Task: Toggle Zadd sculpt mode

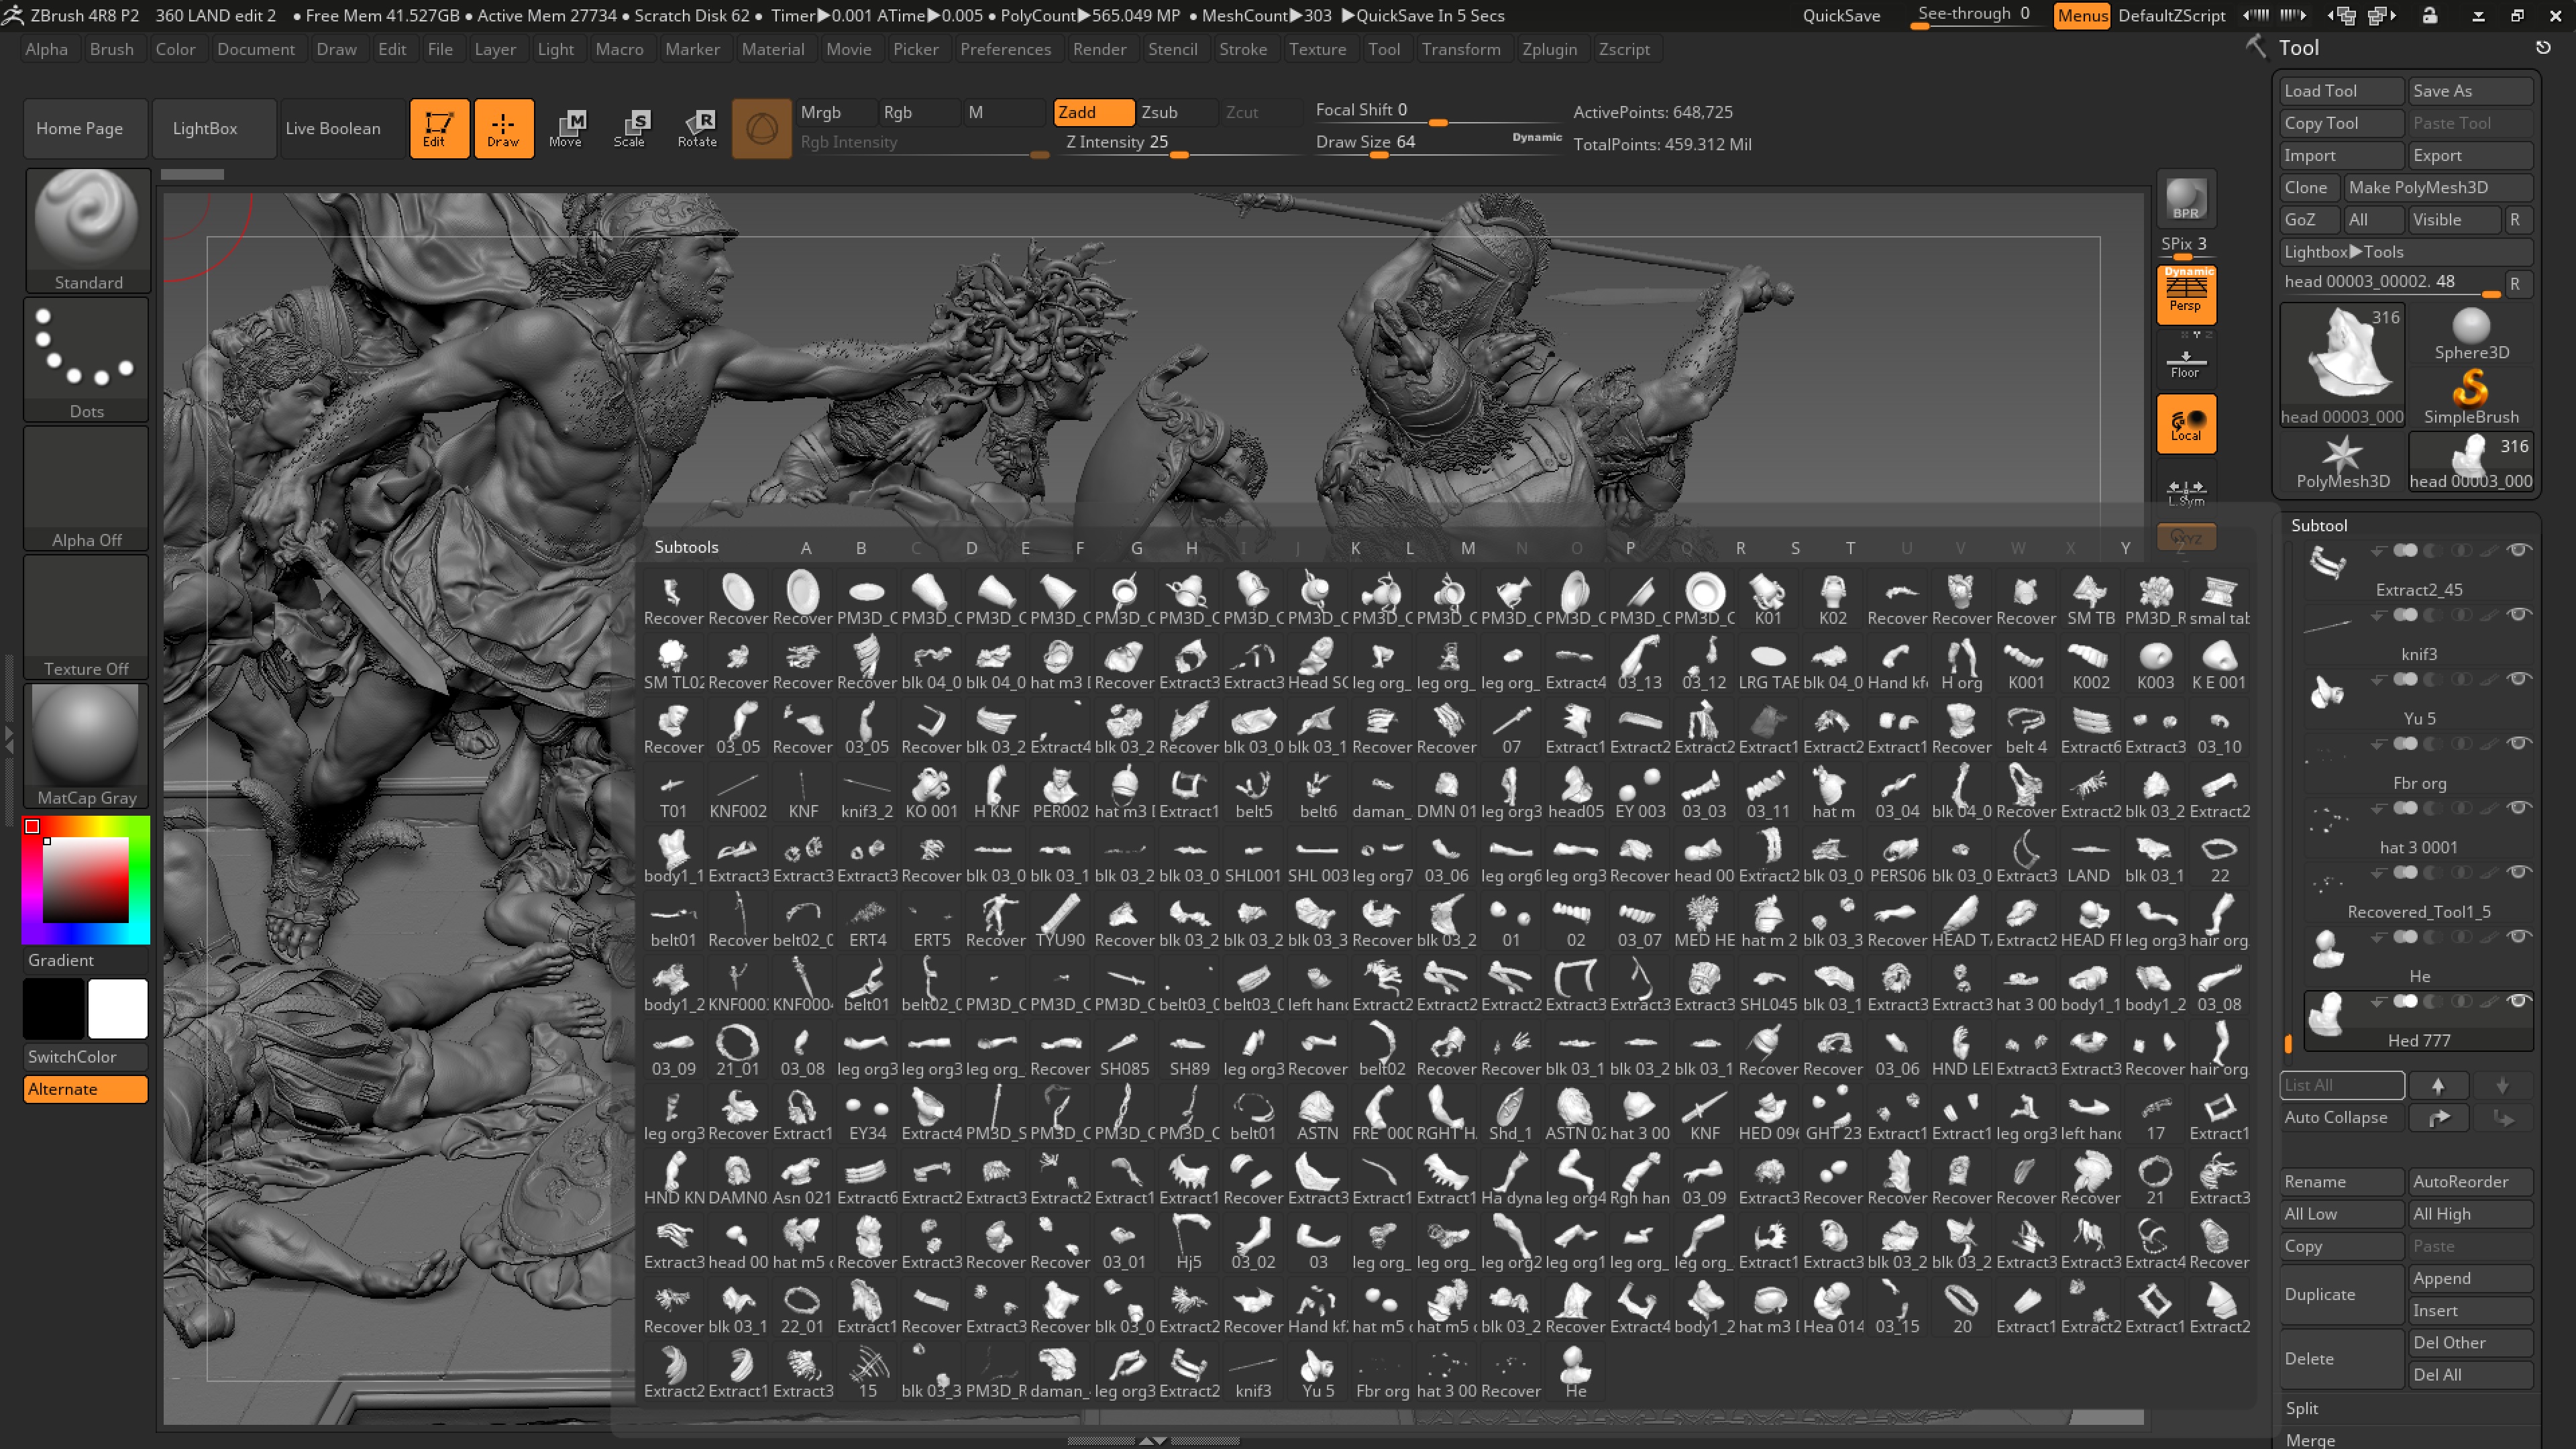Action: (1093, 112)
